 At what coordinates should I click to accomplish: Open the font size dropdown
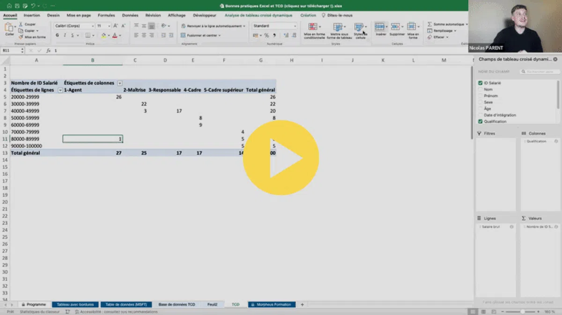coord(109,26)
